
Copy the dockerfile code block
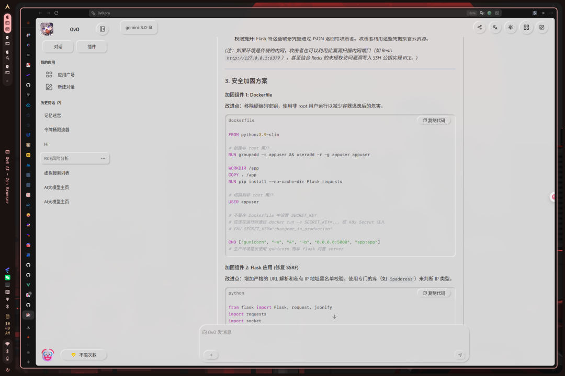434,121
